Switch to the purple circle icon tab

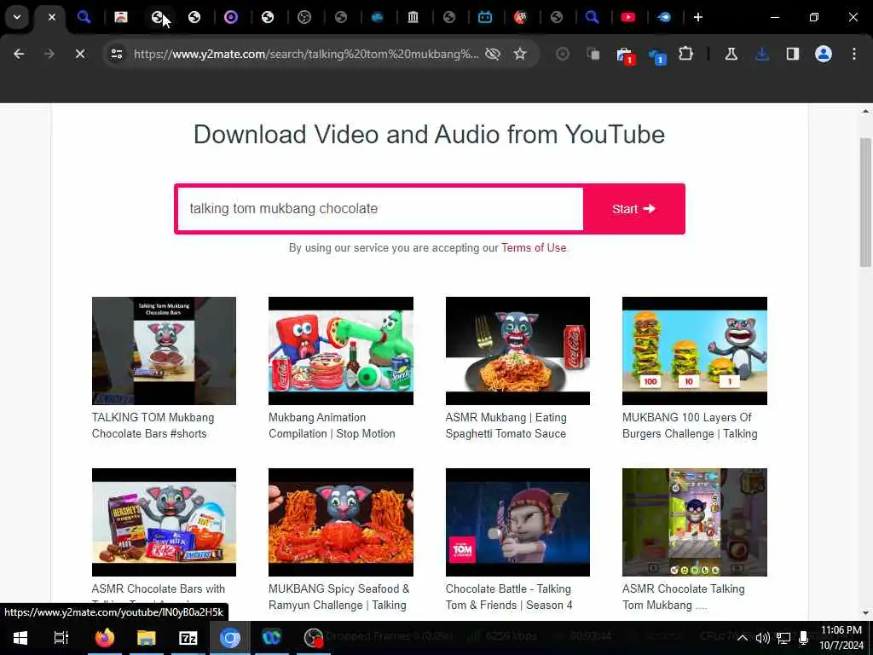coord(230,17)
